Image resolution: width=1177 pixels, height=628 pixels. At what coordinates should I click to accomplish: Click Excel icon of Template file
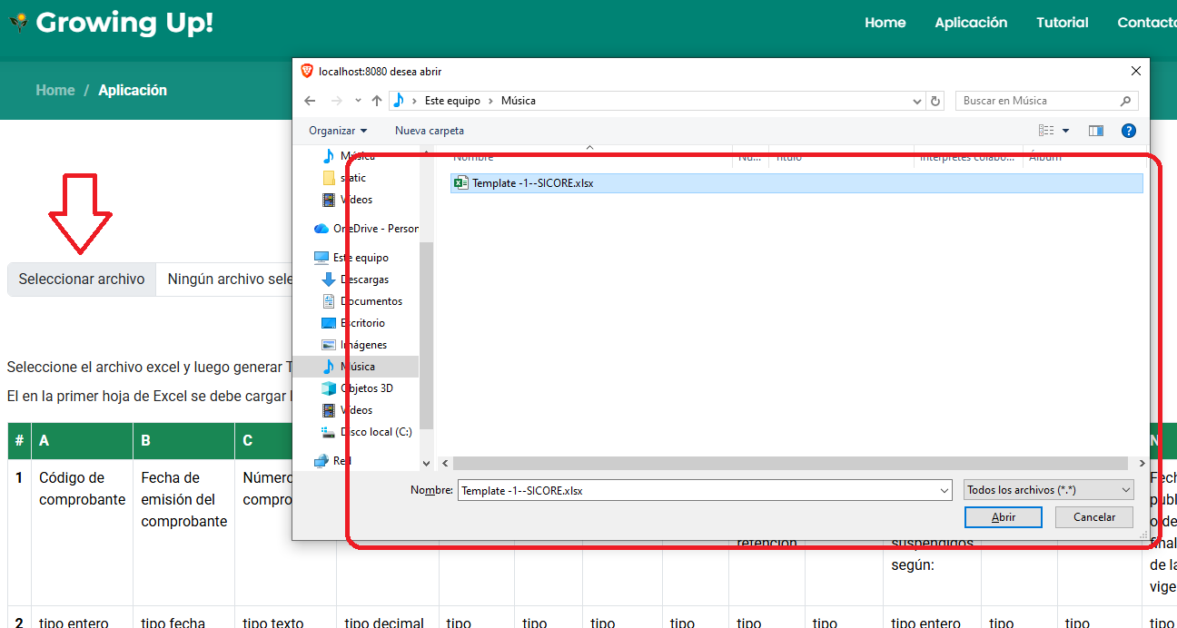(x=461, y=182)
